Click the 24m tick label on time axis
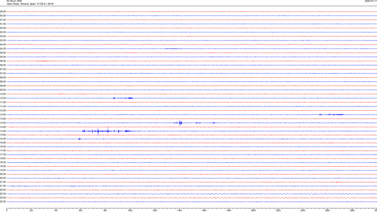Image resolution: width=377 pixels, height=212 pixels. pyautogui.click(x=303, y=210)
